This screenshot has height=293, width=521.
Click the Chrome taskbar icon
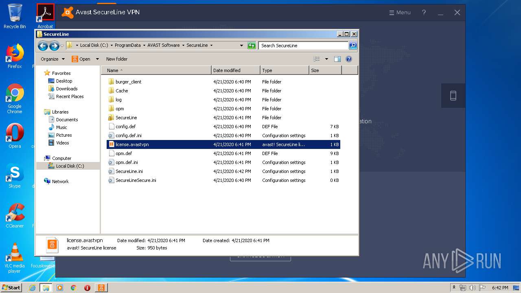point(73,288)
